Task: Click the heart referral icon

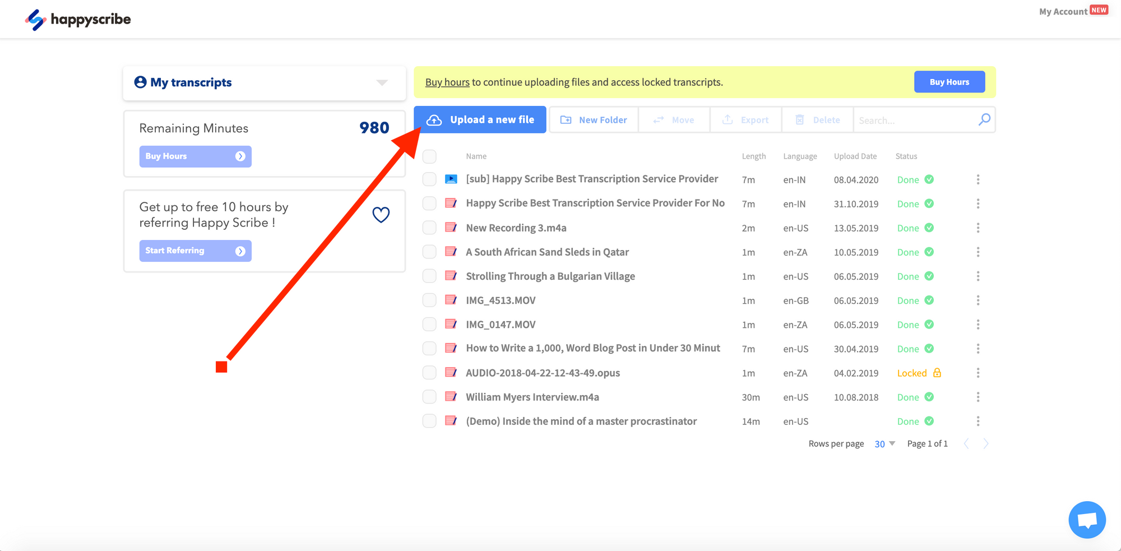Action: 381,215
